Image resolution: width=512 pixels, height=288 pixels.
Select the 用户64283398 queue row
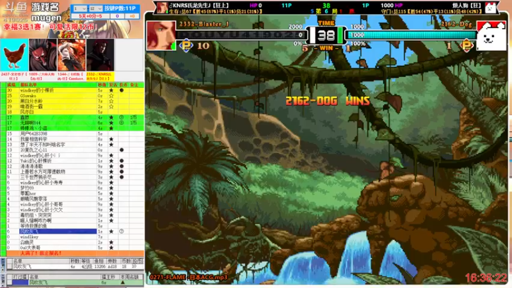coord(75,134)
